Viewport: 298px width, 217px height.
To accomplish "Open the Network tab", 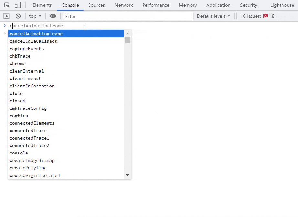I will (x=124, y=5).
